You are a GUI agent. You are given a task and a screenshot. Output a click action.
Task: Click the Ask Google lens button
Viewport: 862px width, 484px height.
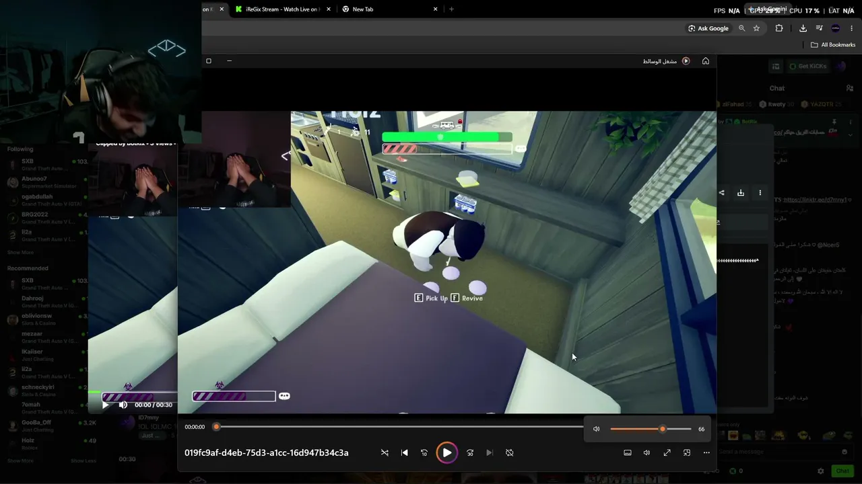tap(708, 28)
